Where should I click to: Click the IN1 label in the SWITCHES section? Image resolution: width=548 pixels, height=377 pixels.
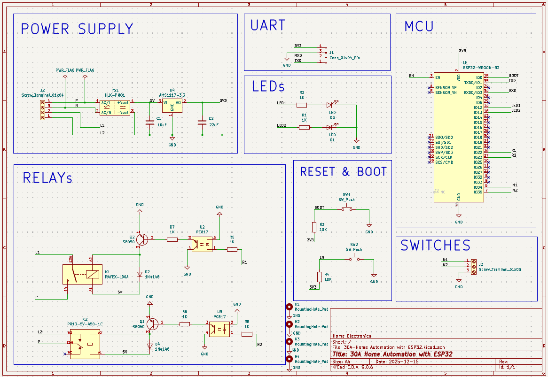(x=444, y=260)
